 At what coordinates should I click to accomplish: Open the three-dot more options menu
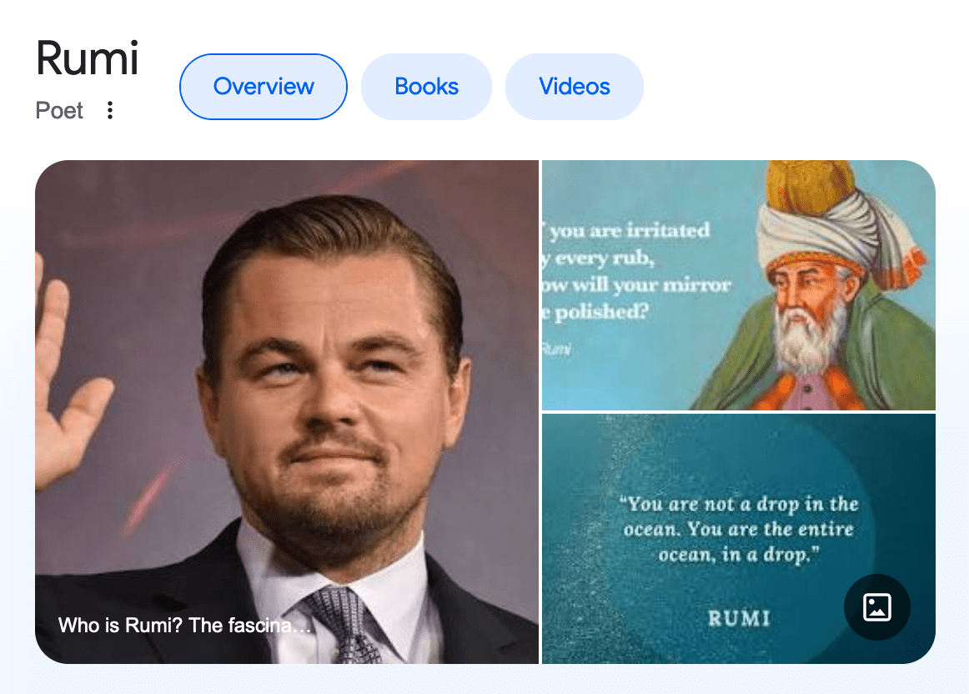click(109, 110)
